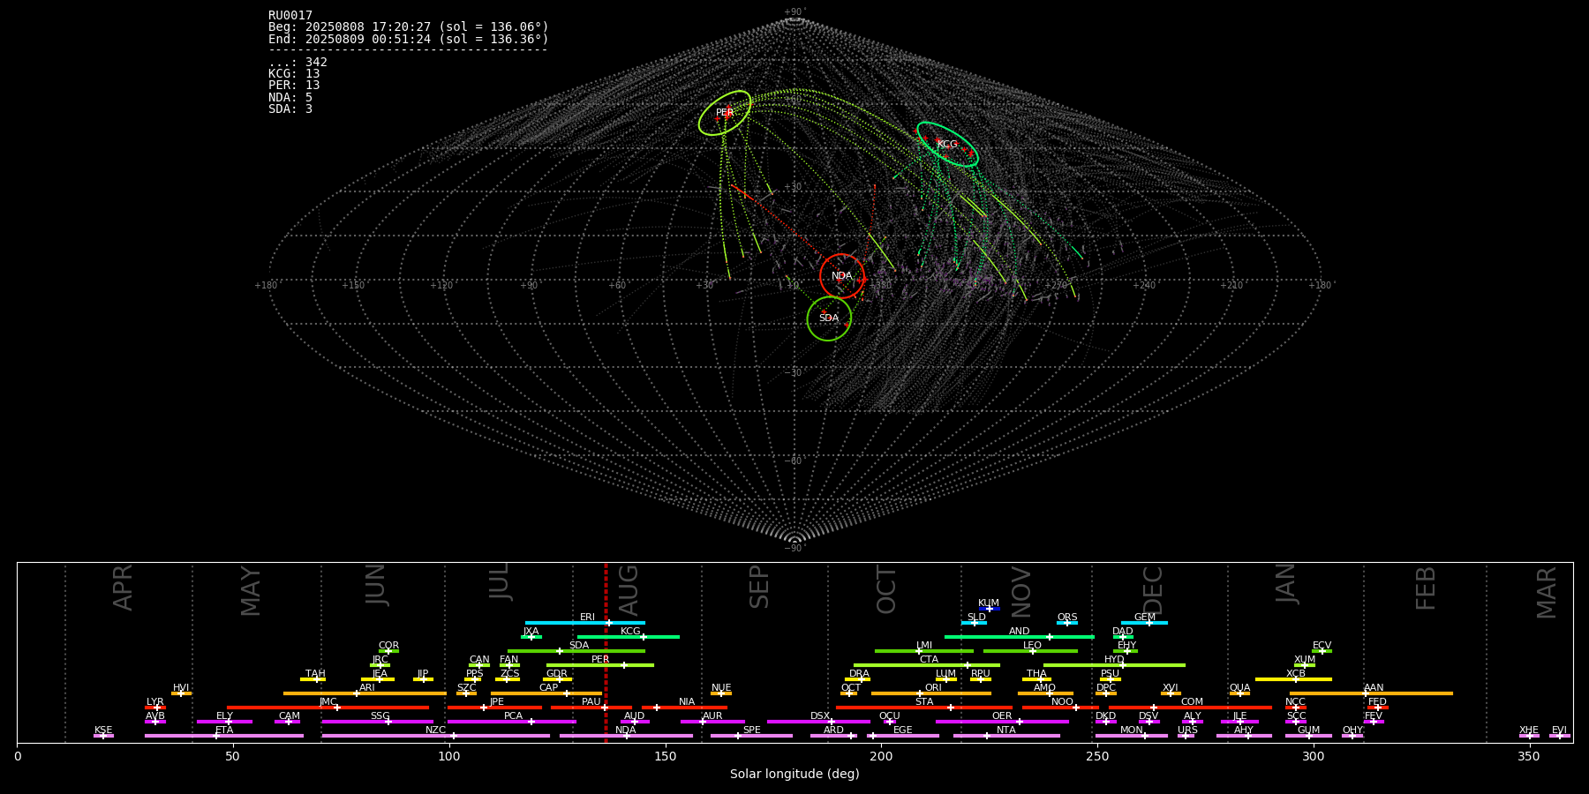The width and height of the screenshot is (1589, 794).
Task: Click the PER radiant ellipse on sky map
Action: (725, 113)
